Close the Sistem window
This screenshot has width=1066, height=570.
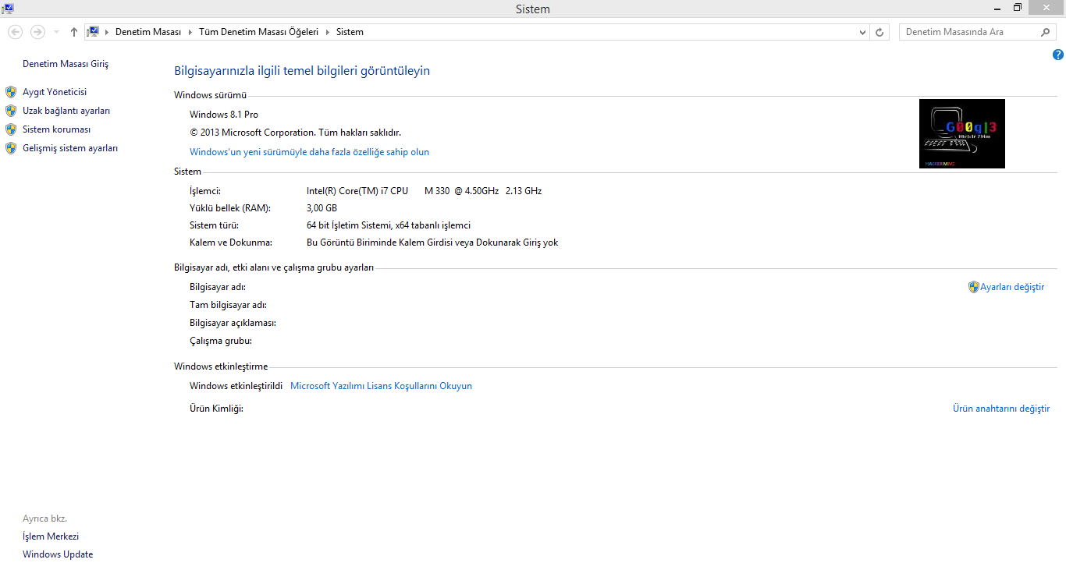[1046, 8]
